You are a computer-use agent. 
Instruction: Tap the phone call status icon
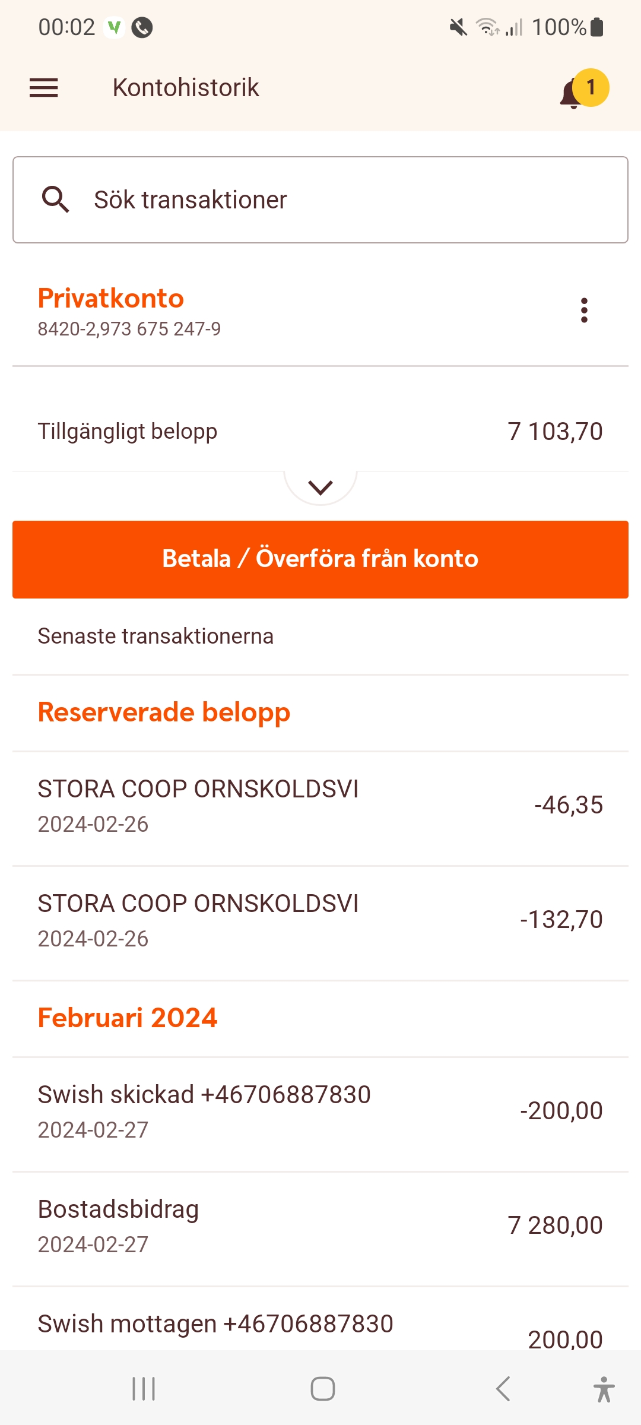(x=142, y=27)
